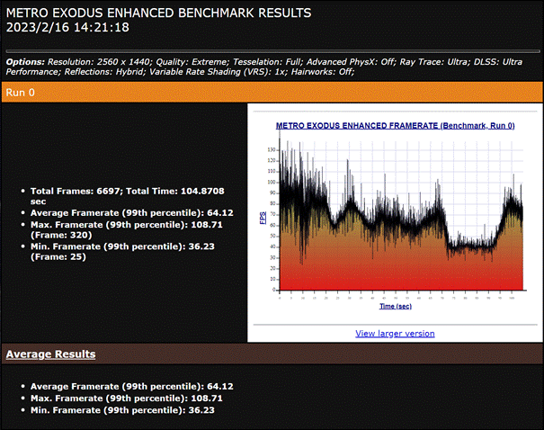Click Average Framerate 64.12 under Run 0

click(x=125, y=212)
